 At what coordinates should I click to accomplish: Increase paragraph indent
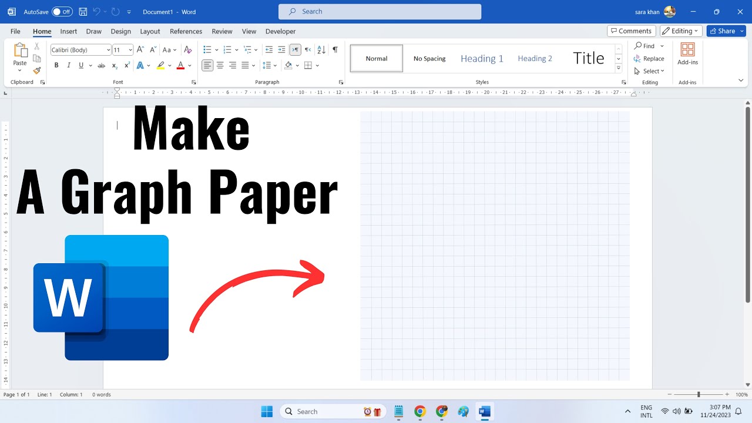(281, 50)
